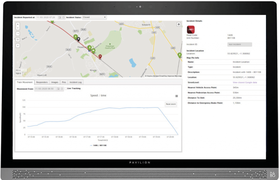Open chart hamburger menu on Speed/time graph
This screenshot has width=279, height=180.
point(177,96)
